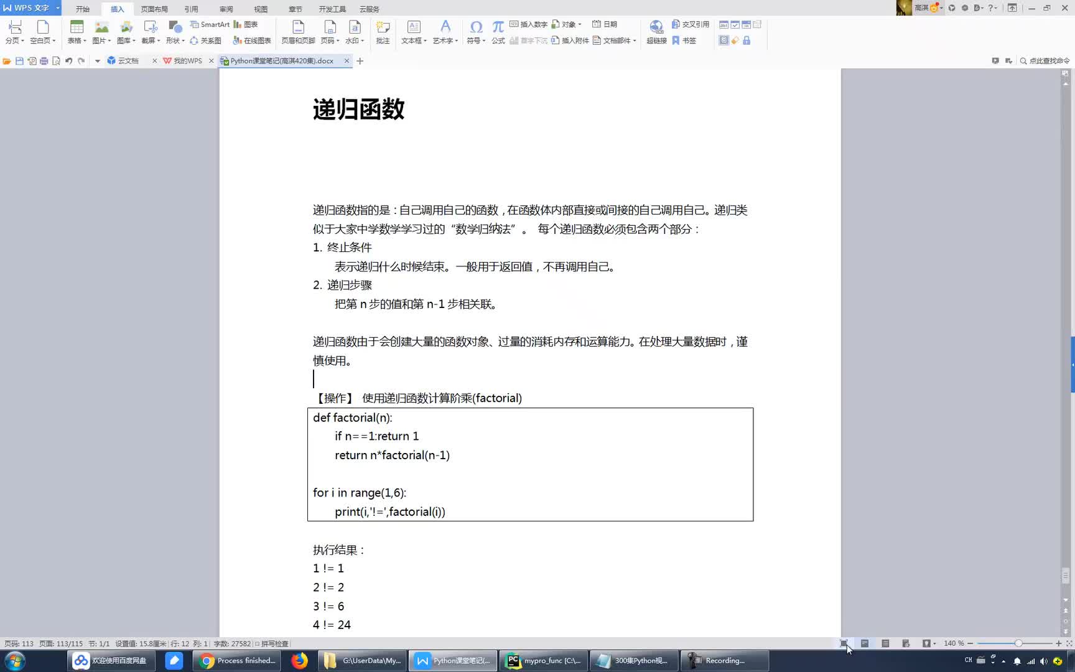Switch to the 开发工具 Developer tab
The height and width of the screenshot is (672, 1075).
point(332,9)
